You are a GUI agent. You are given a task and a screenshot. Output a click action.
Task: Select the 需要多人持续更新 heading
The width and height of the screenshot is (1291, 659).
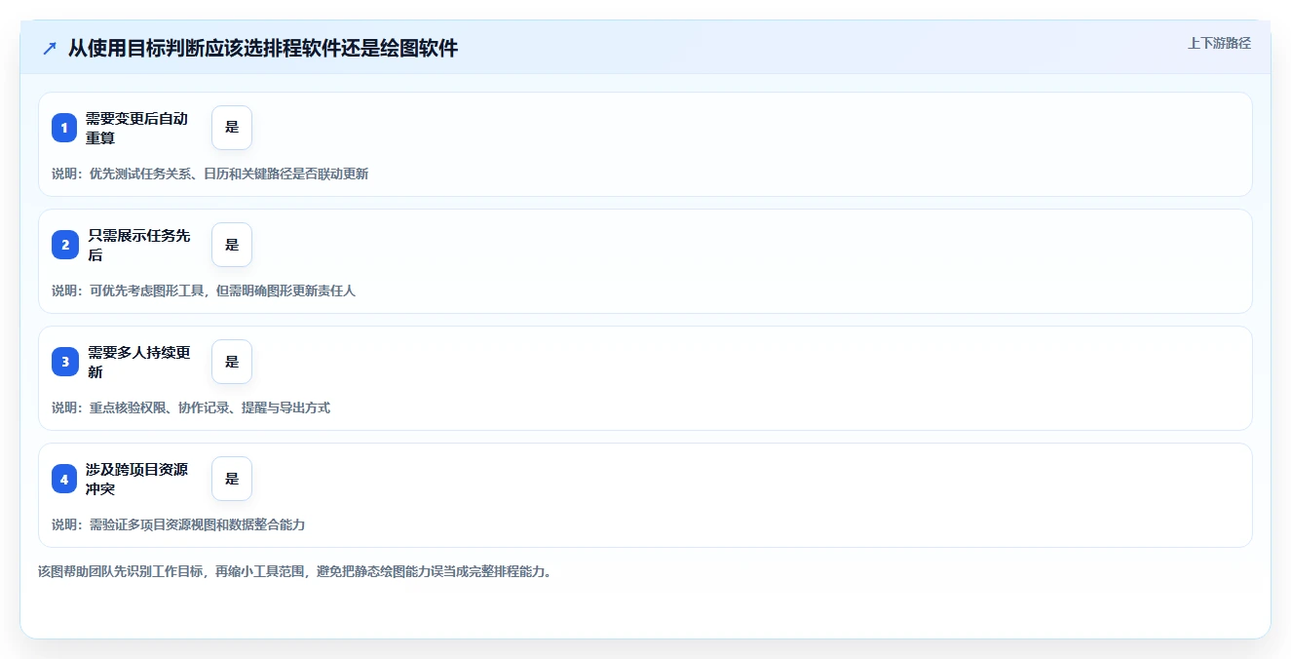tap(138, 362)
